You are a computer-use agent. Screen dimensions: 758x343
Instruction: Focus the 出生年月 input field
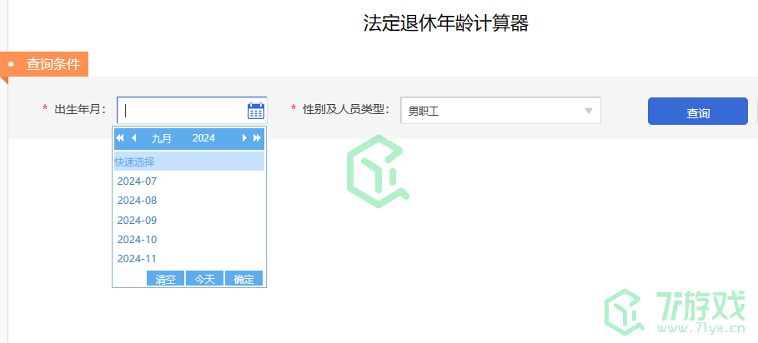[x=183, y=111]
